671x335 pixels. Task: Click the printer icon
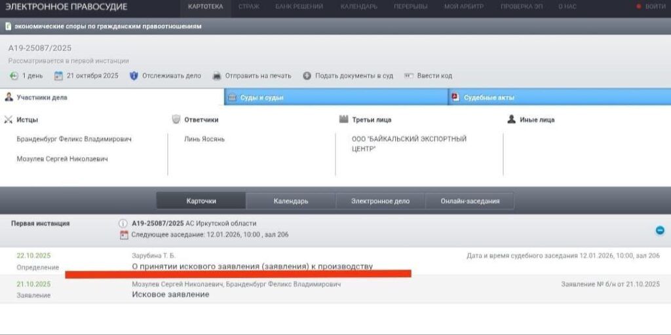pyautogui.click(x=217, y=76)
